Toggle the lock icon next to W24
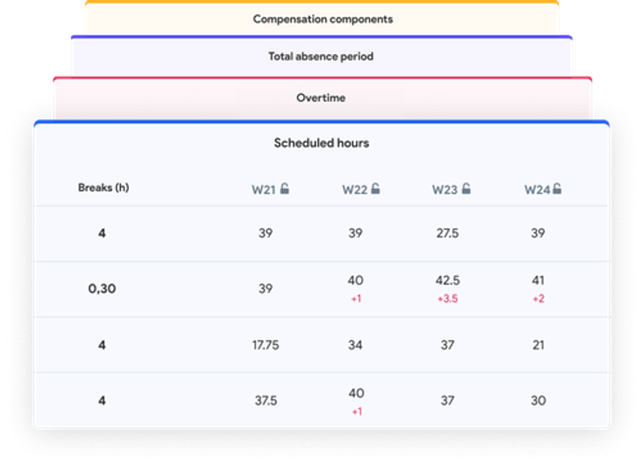This screenshot has height=464, width=642. pyautogui.click(x=557, y=188)
